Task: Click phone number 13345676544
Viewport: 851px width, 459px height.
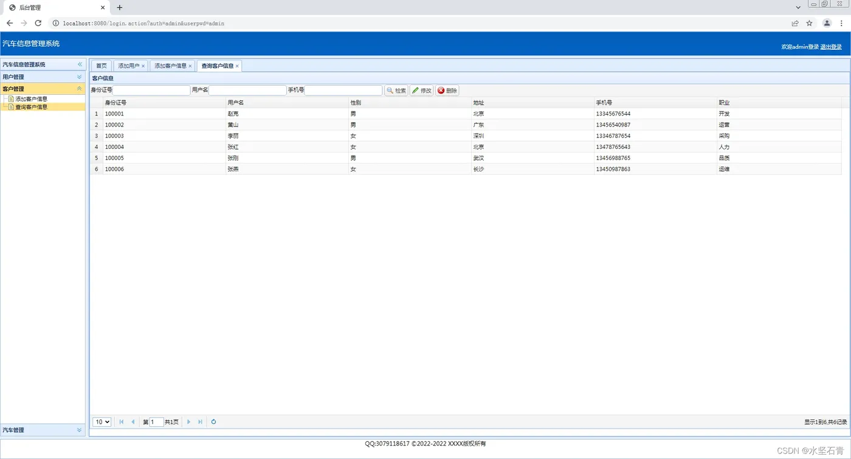Action: (x=613, y=114)
